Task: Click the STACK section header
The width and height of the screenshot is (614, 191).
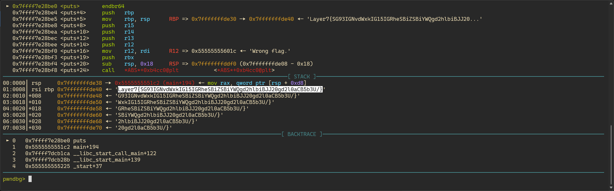Action: (x=302, y=76)
